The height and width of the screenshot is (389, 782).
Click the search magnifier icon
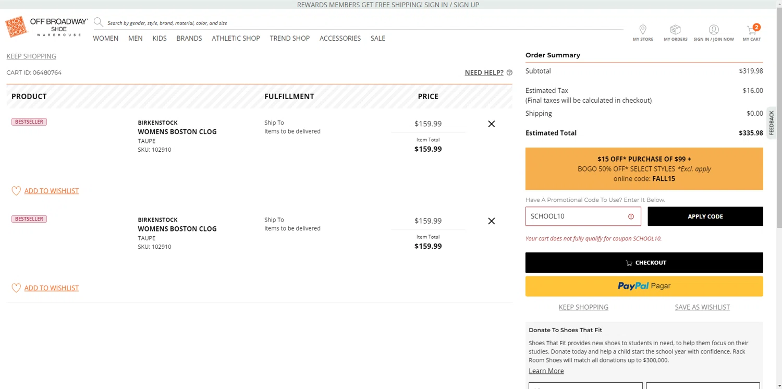point(98,22)
